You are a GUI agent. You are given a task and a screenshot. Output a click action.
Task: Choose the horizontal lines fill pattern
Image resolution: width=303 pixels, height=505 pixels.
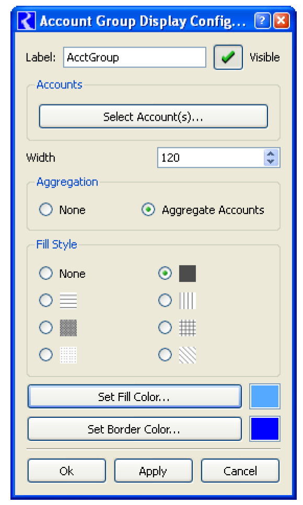pyautogui.click(x=68, y=300)
